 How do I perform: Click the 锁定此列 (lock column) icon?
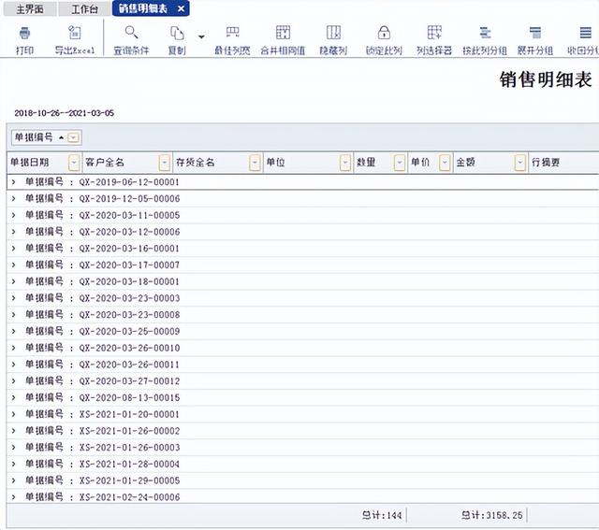tap(383, 34)
